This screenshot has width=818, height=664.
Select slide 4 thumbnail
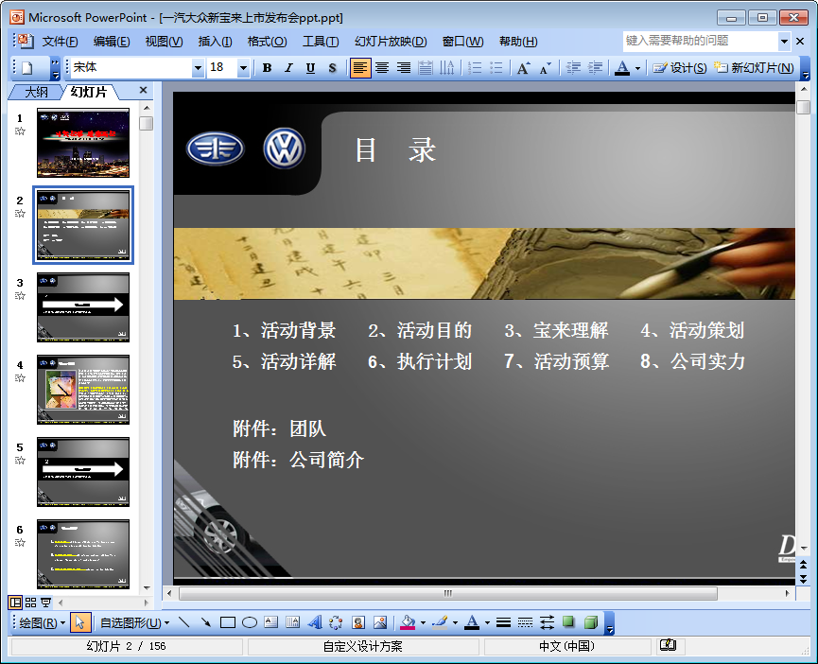[83, 390]
